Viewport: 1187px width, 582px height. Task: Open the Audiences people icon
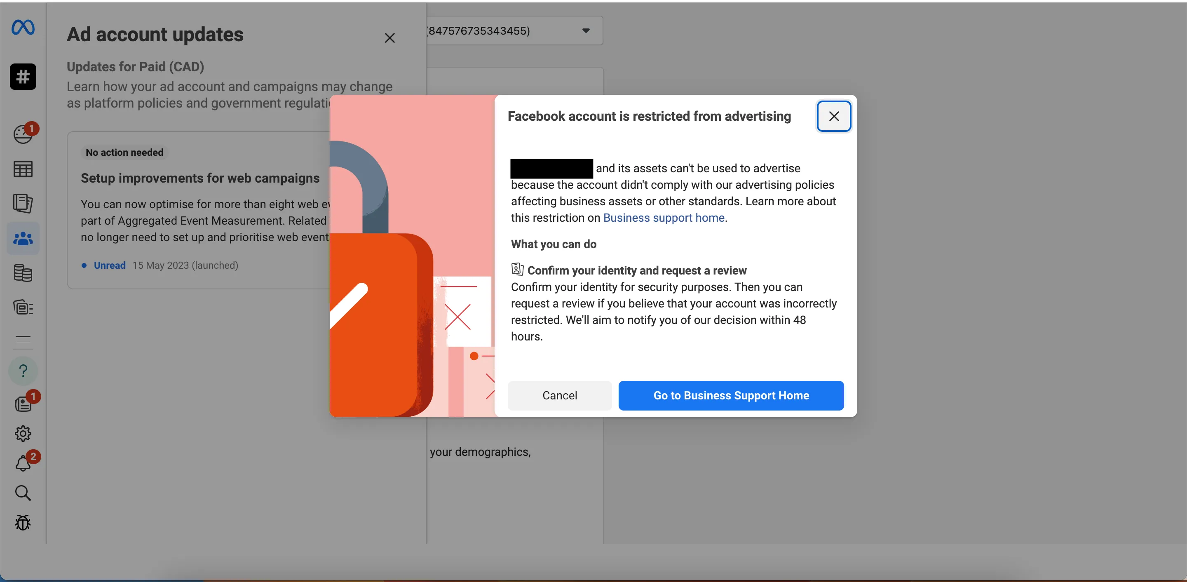23,238
